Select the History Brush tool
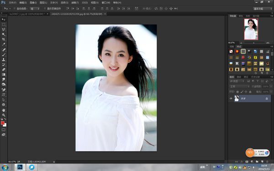 (4, 65)
